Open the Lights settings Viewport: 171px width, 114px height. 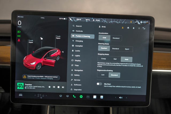click(x=76, y=56)
